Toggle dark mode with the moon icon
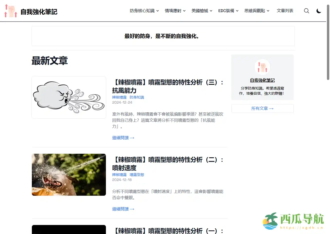The width and height of the screenshot is (330, 234). [319, 11]
